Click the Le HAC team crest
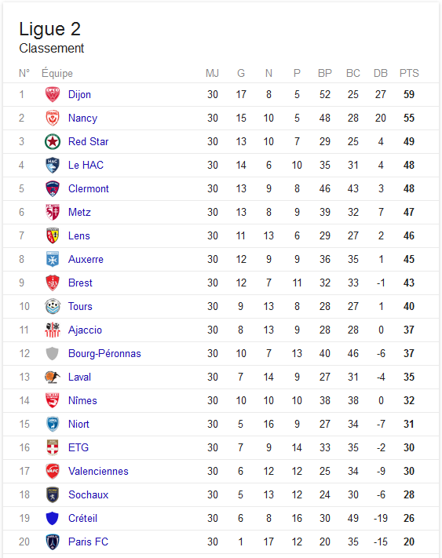Viewport: 442px width, 558px height. point(53,165)
